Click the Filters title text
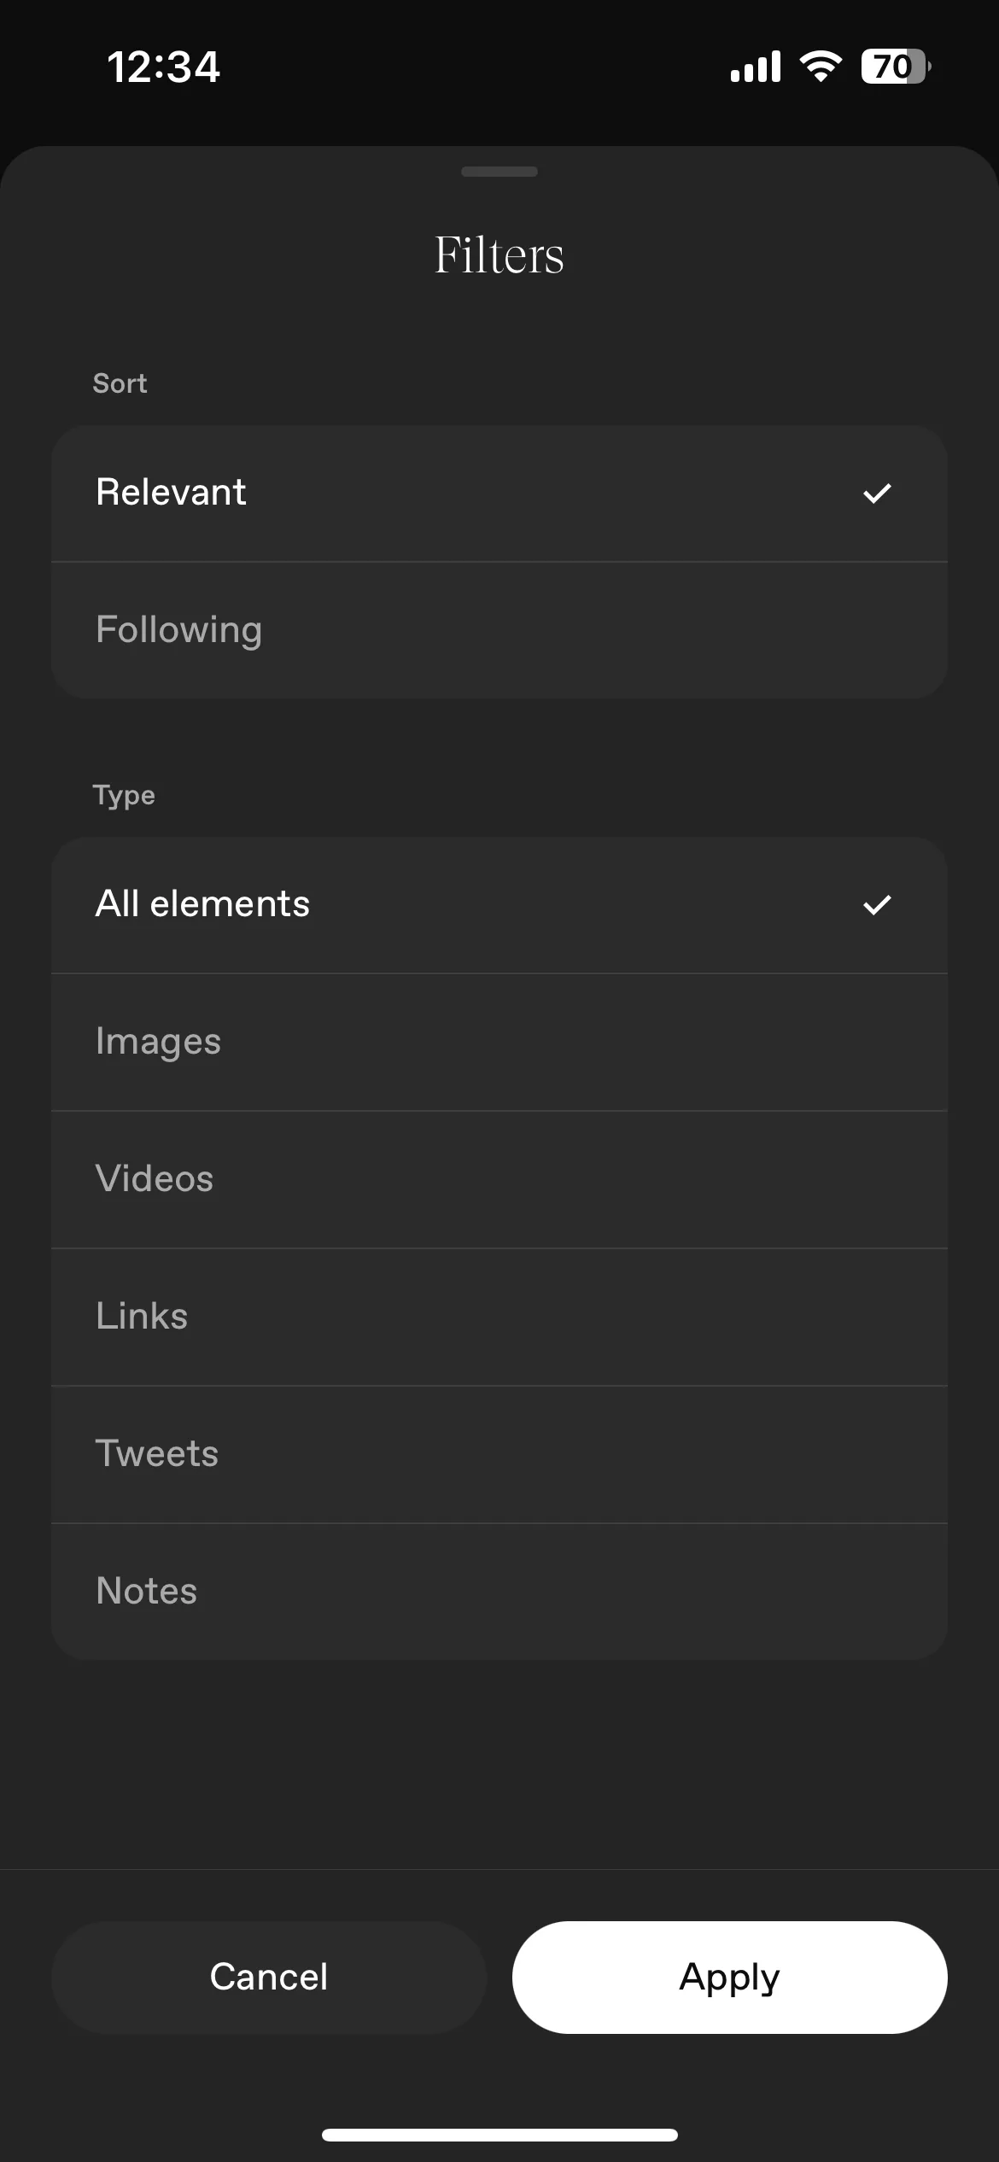999x2162 pixels. pos(499,254)
